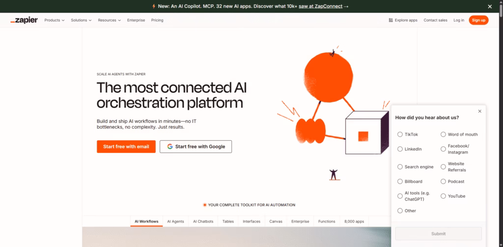
Task: Close the top announcement banner
Action: click(x=490, y=6)
